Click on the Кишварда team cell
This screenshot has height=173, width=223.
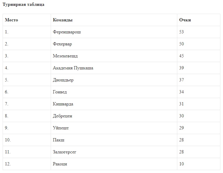point(63,104)
